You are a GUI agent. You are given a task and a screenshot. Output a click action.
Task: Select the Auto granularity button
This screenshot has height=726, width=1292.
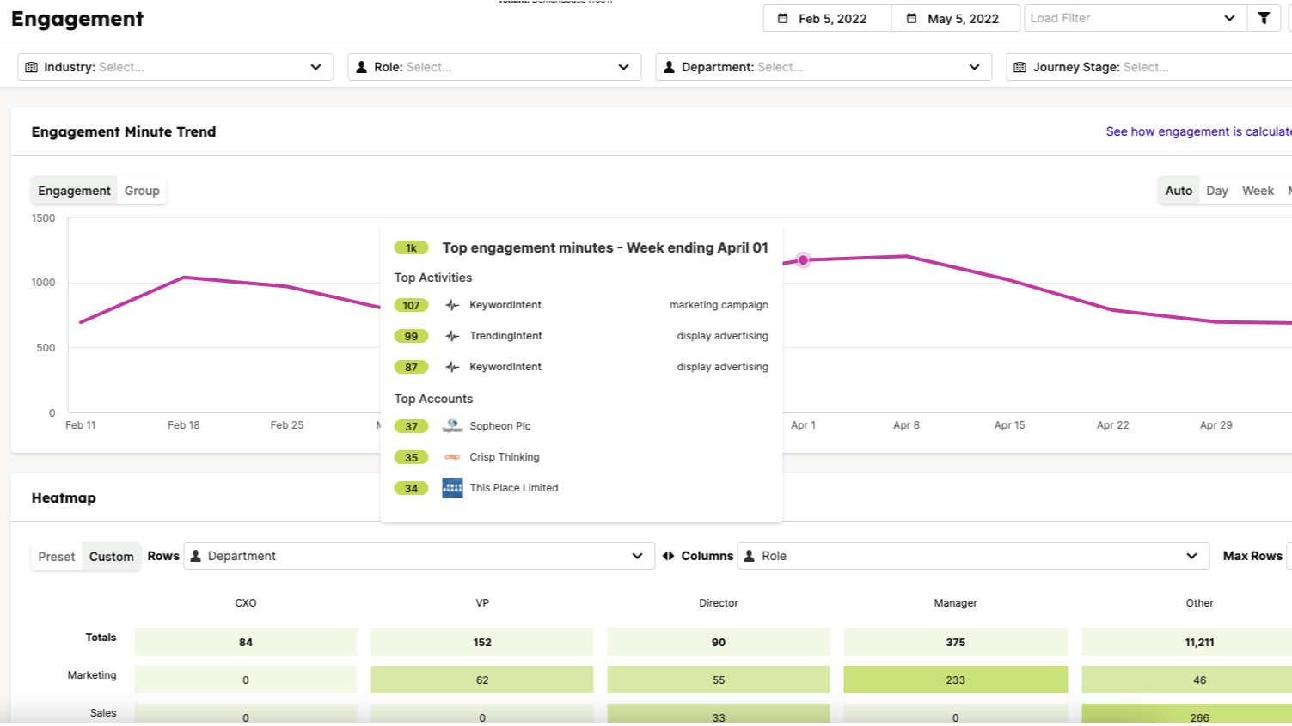click(1179, 191)
